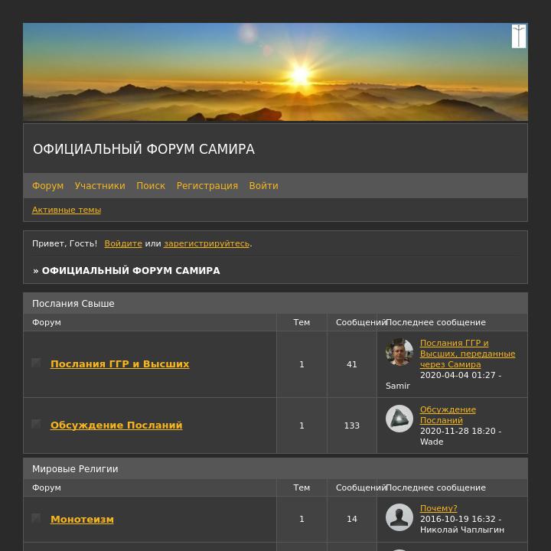The image size is (551, 551).
Task: Click date 2020-04-04 01:27
Action: click(x=458, y=375)
